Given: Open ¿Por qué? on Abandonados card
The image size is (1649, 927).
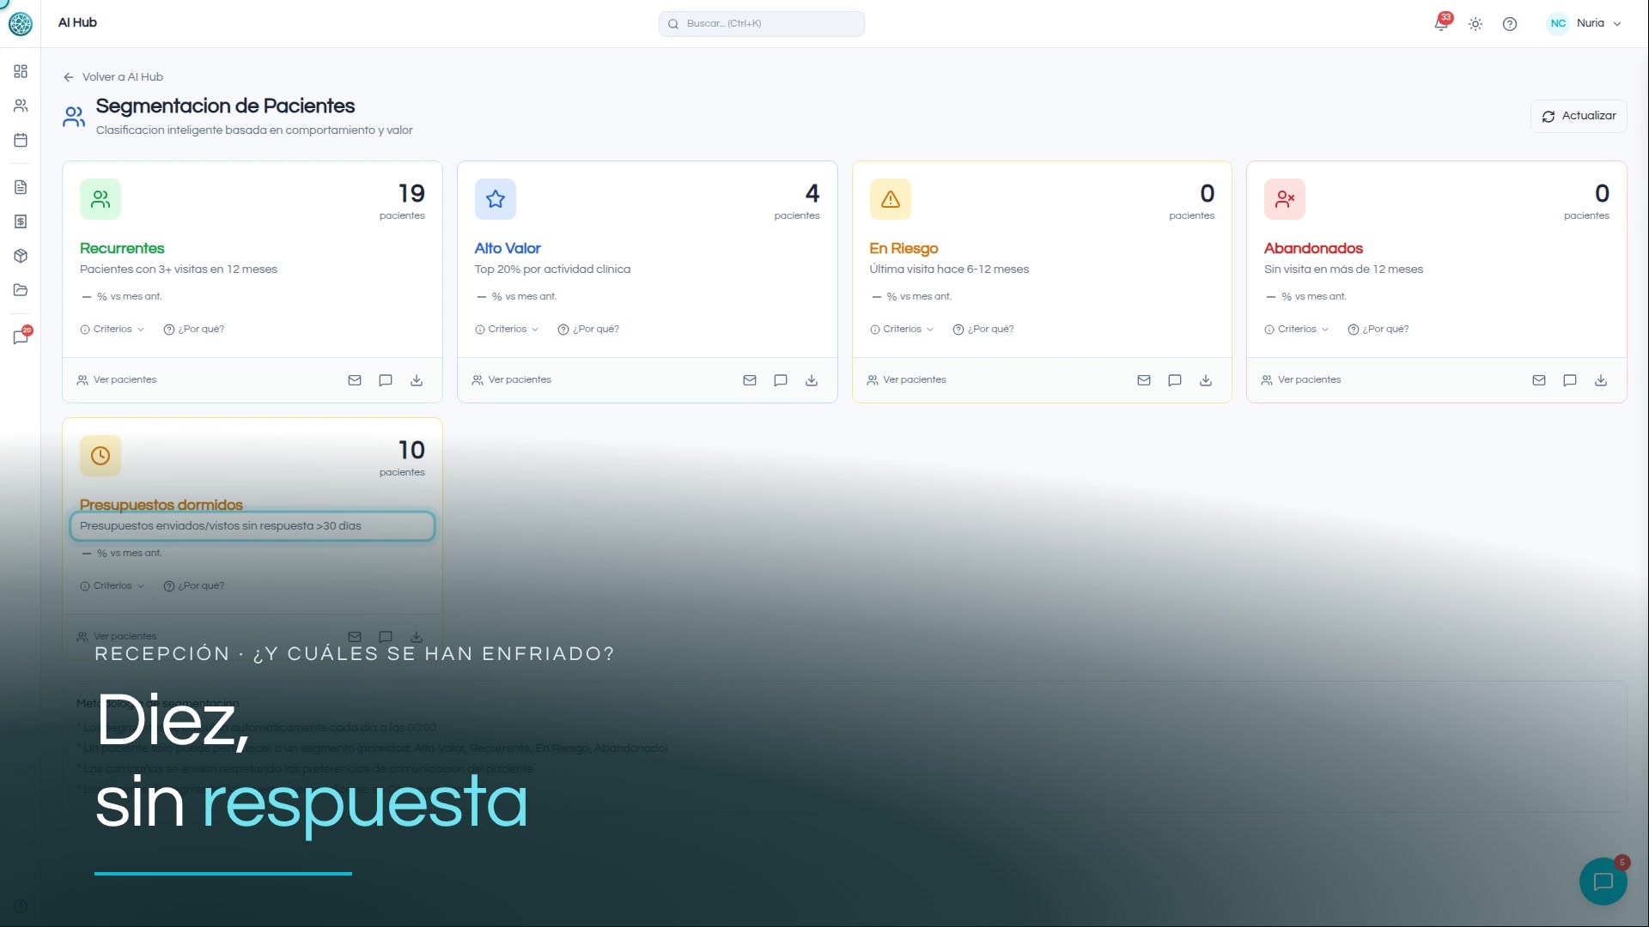Looking at the screenshot, I should pyautogui.click(x=1378, y=329).
